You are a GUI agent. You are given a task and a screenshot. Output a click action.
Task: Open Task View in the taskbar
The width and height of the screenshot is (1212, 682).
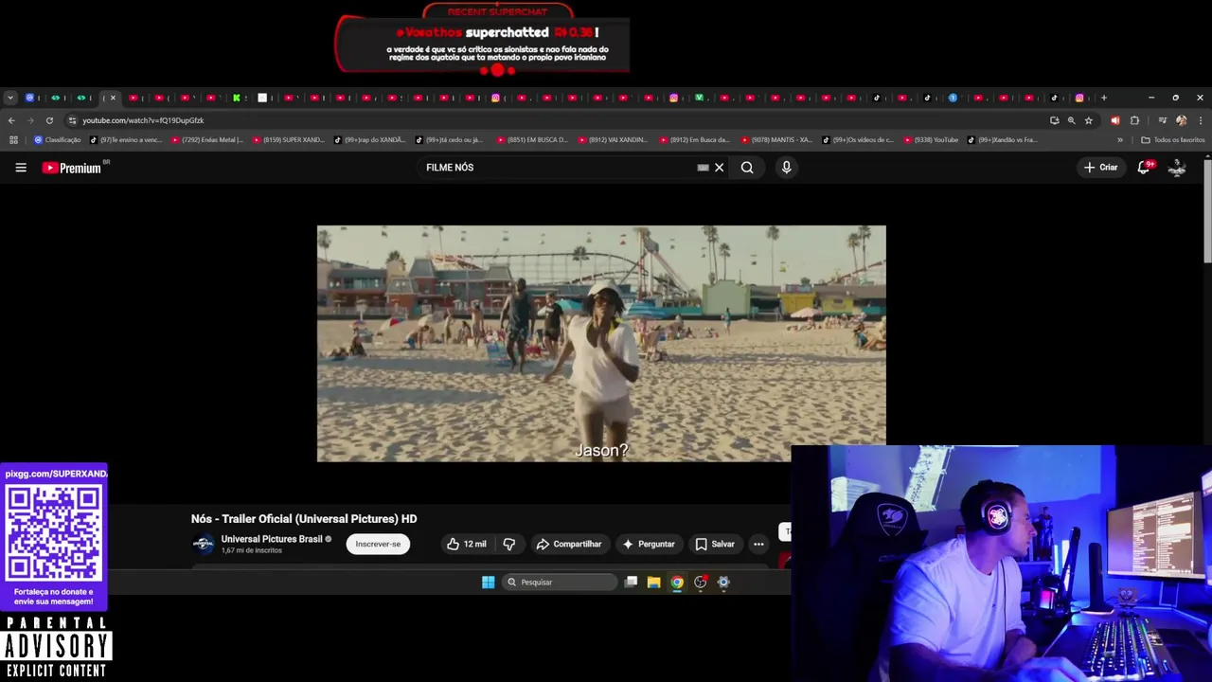point(631,583)
